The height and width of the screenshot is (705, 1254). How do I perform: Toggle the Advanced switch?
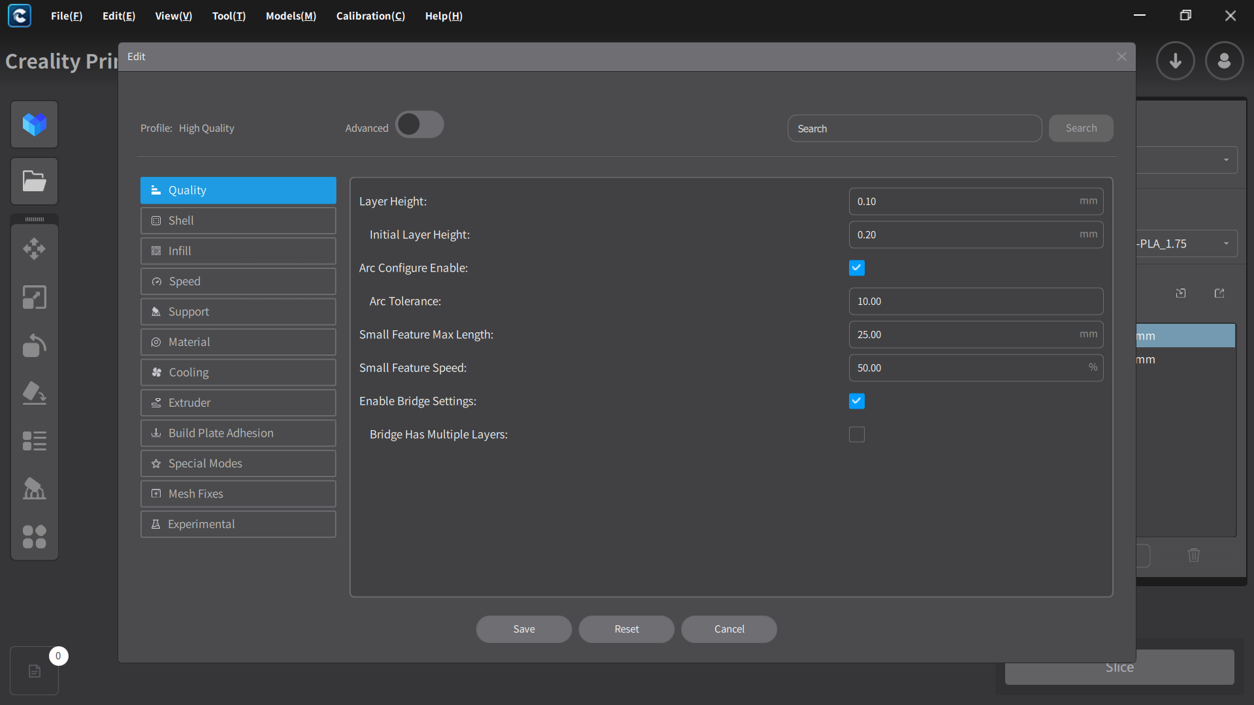[x=419, y=124]
